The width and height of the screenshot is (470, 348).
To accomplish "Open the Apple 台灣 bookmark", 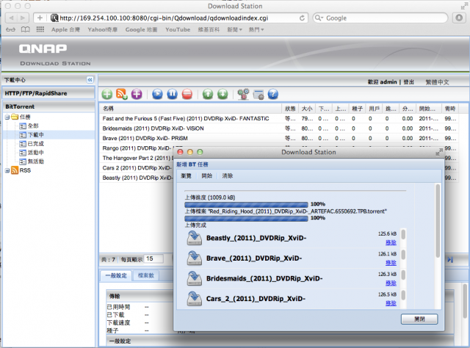I will click(x=65, y=29).
